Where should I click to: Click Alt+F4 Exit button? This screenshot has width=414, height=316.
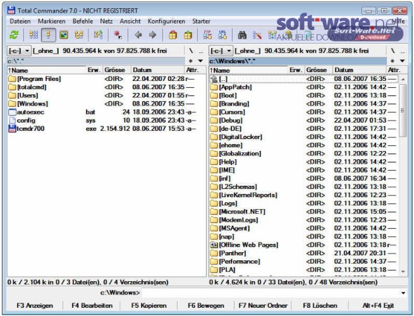pos(378,305)
